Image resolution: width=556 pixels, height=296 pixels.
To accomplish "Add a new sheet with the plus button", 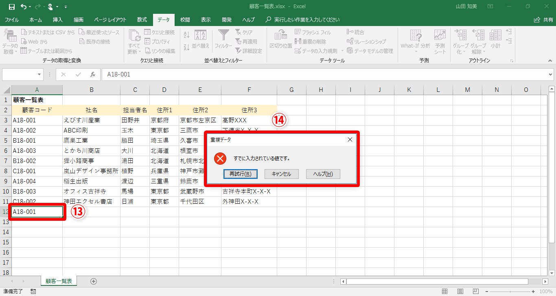I will tap(94, 281).
